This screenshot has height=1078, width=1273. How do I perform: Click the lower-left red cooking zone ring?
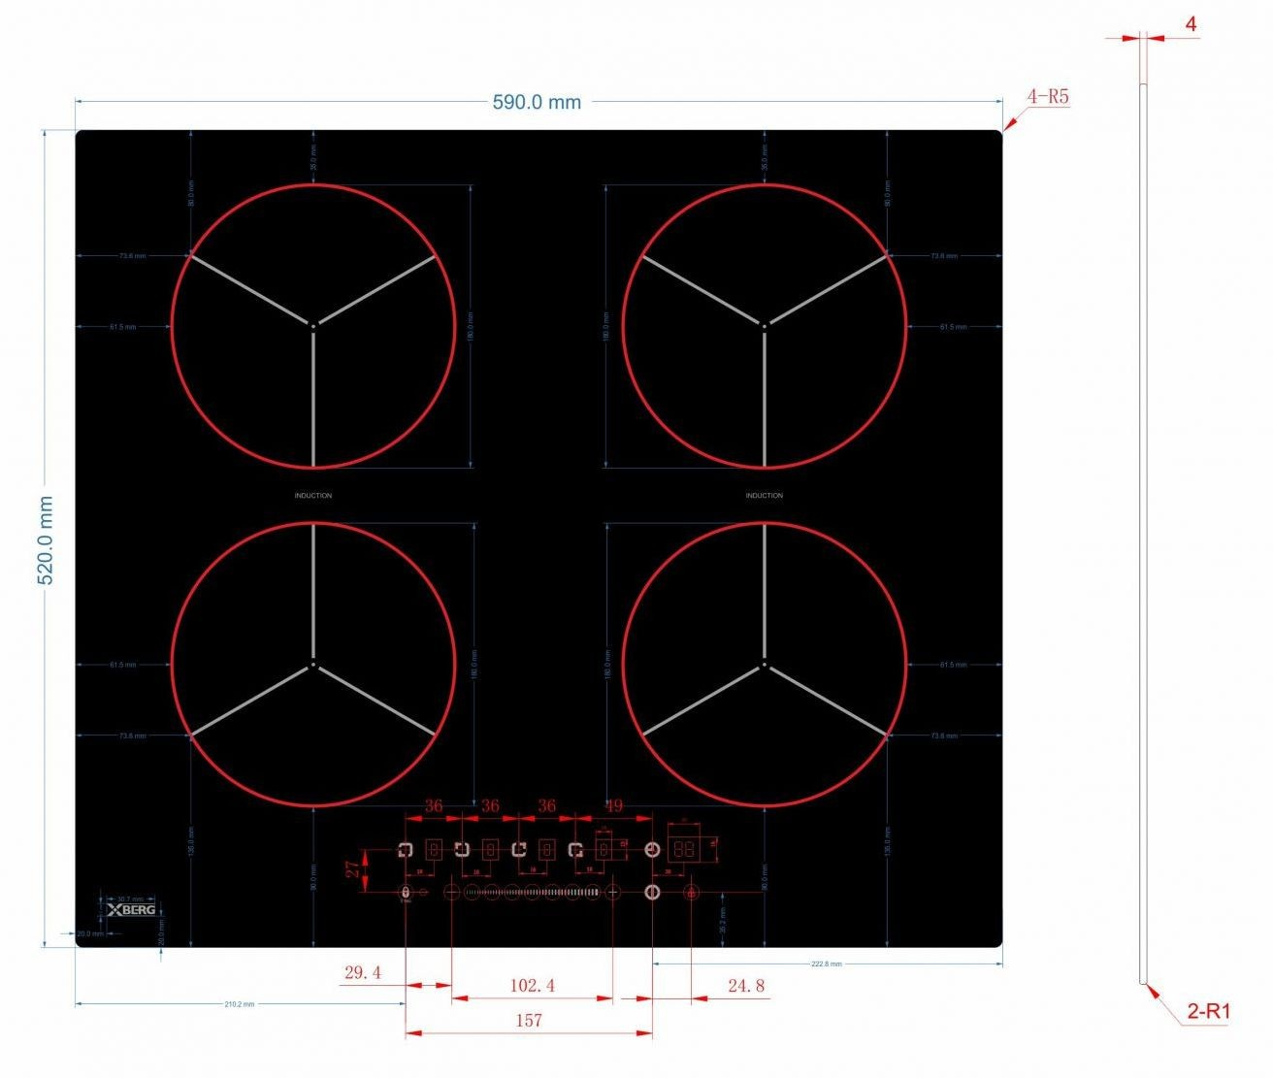313,665
